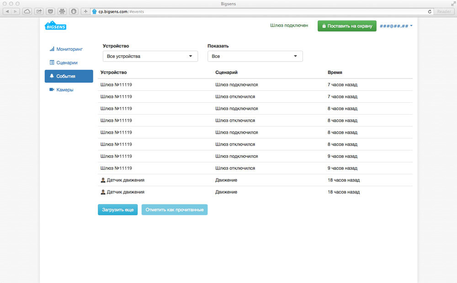
Task: Click the Сценарии list icon
Action: click(52, 63)
